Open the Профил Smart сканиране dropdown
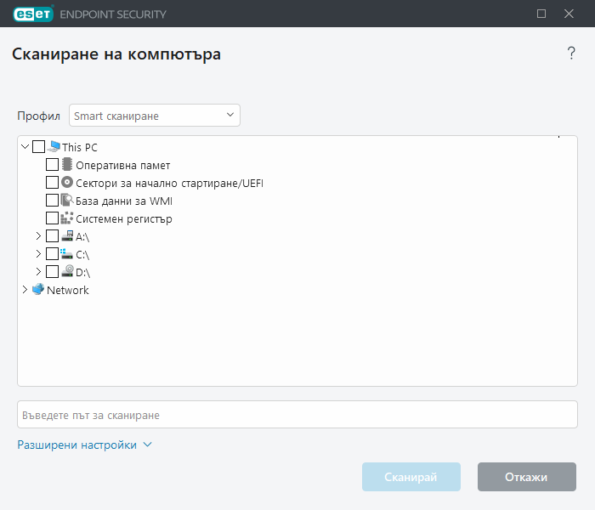The image size is (595, 510). (x=155, y=116)
